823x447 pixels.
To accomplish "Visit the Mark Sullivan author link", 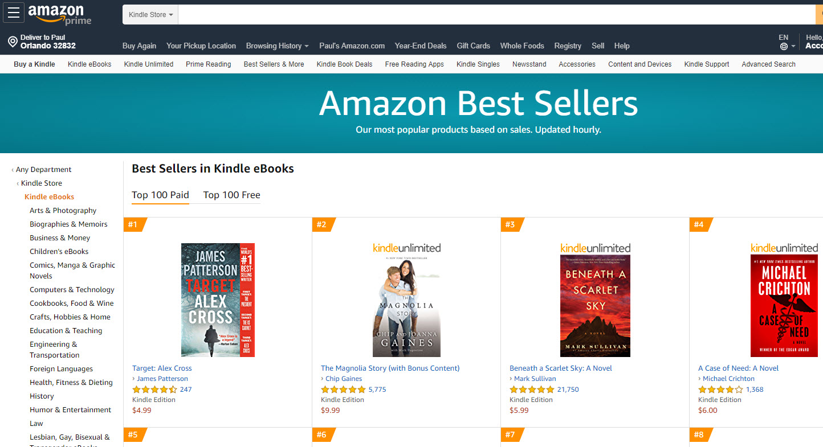I will point(535,379).
